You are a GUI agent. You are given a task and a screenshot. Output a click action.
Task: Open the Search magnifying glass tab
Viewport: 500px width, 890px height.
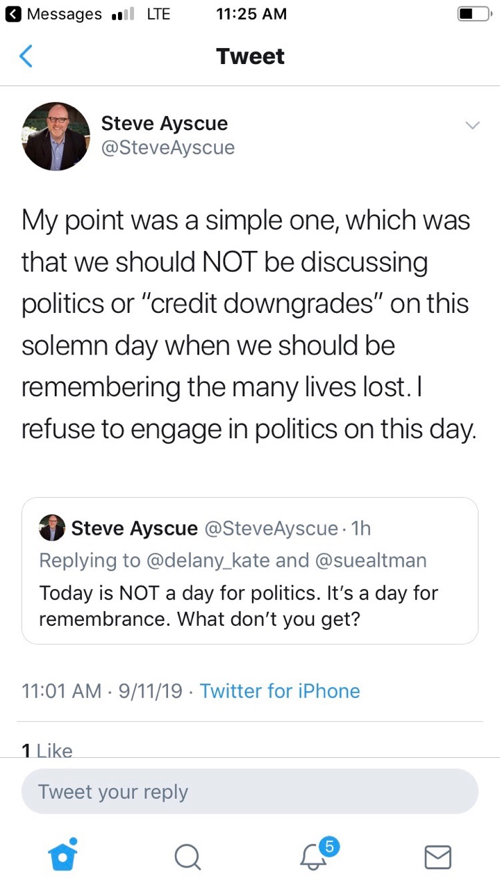coord(187,856)
